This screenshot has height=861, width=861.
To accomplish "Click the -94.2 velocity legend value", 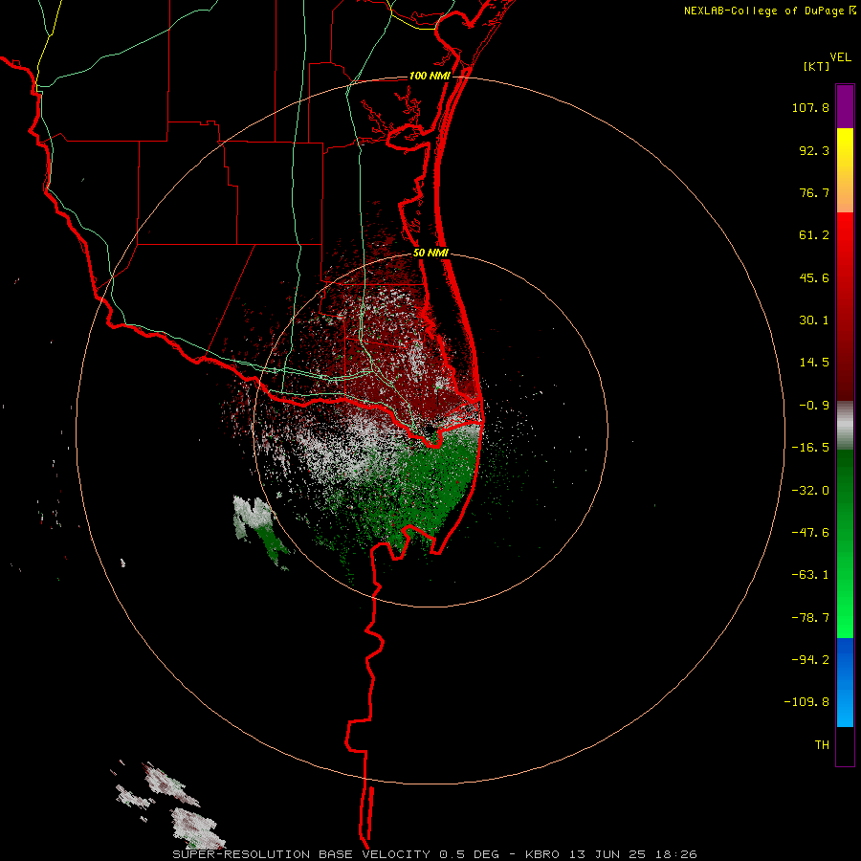I will [810, 660].
